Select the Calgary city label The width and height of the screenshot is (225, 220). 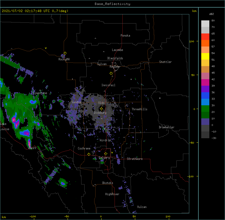[x=104, y=158]
